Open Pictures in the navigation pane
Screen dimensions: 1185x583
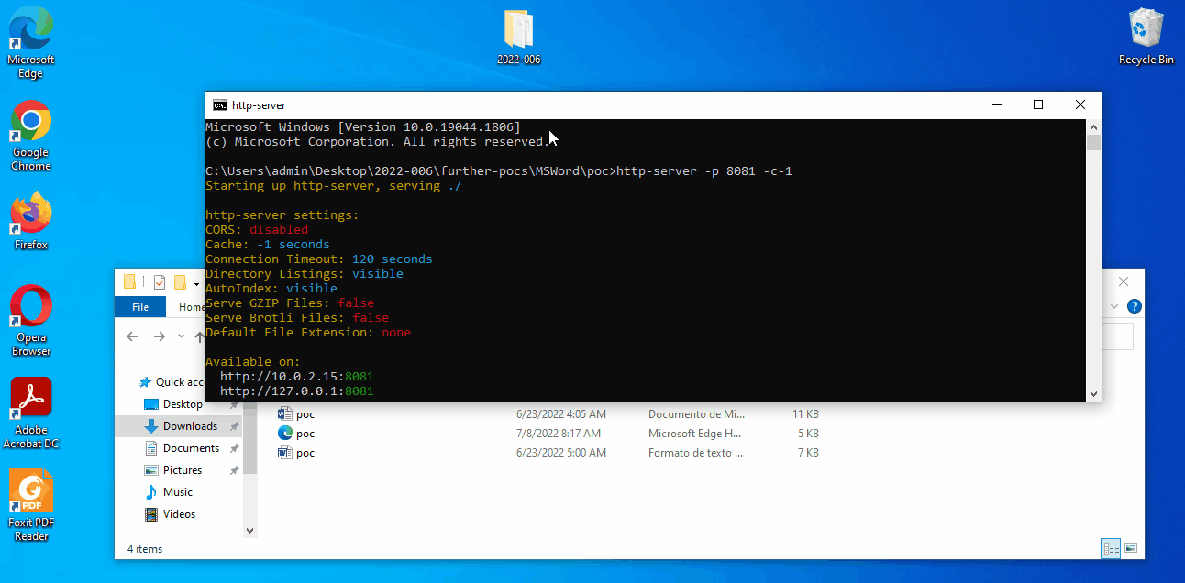coord(183,470)
